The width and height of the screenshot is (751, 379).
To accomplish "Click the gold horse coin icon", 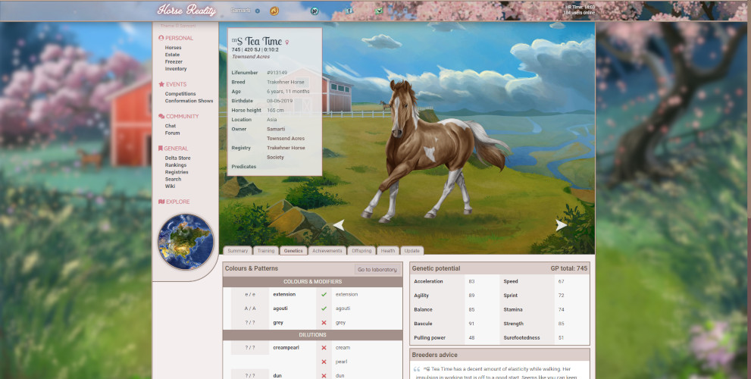I will (x=274, y=11).
